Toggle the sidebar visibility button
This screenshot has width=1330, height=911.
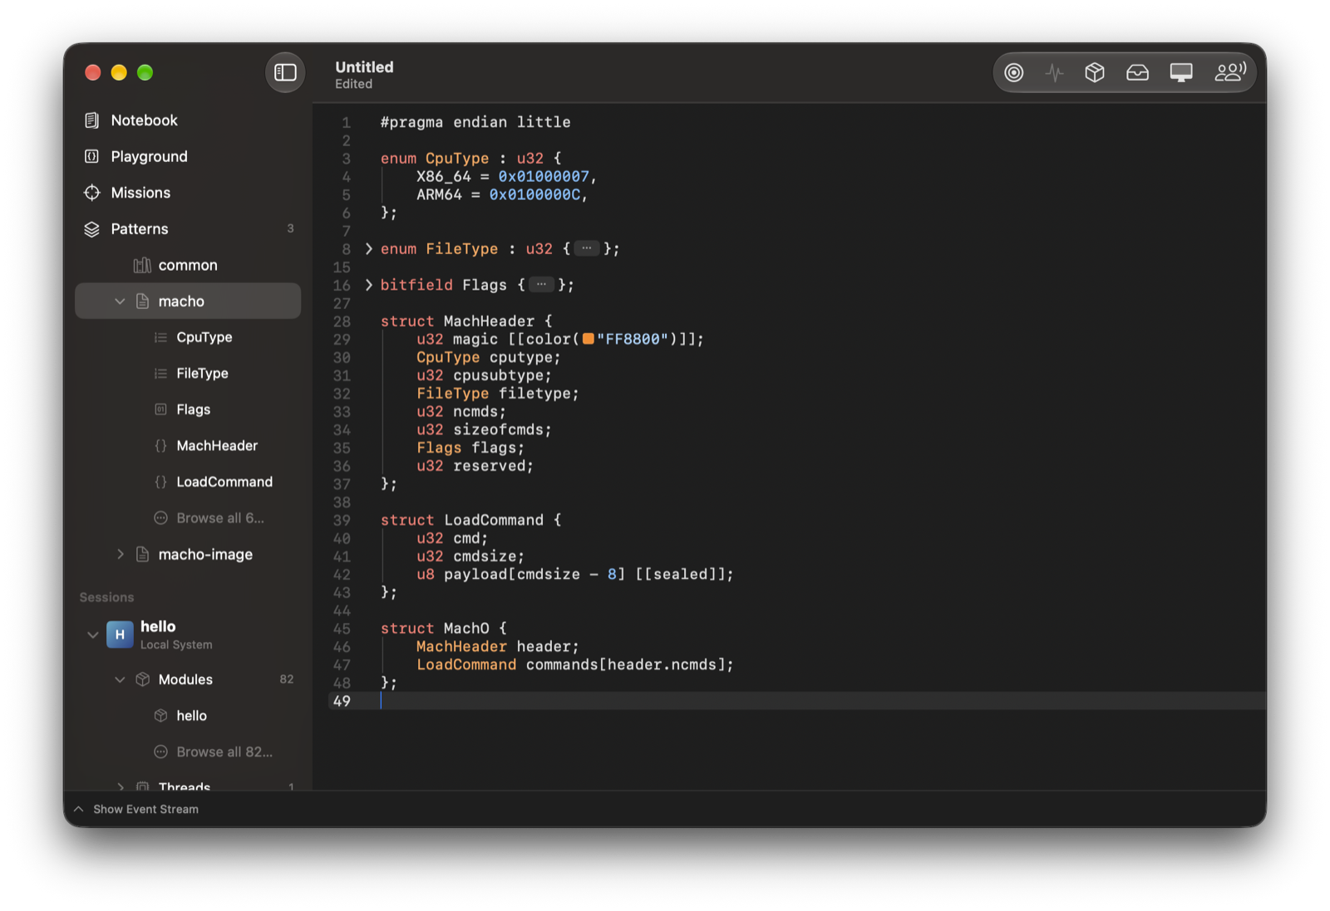[285, 72]
